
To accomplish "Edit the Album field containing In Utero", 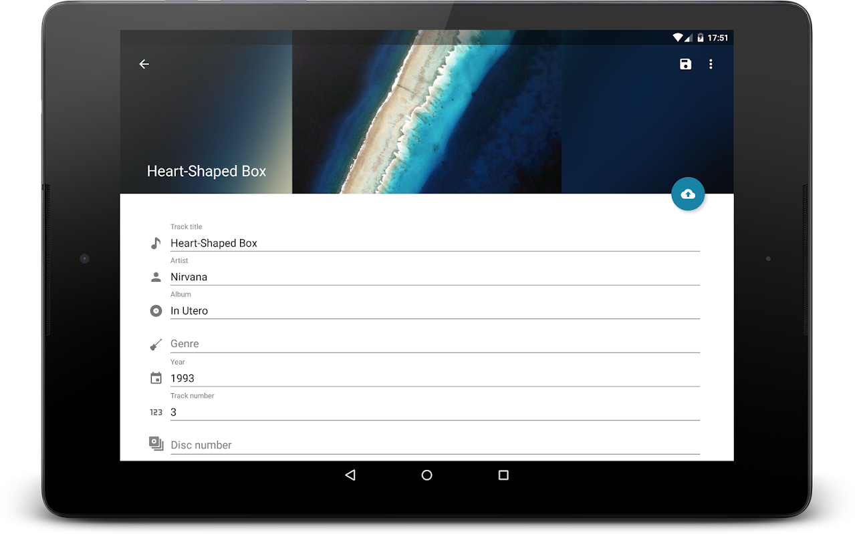I will click(435, 310).
